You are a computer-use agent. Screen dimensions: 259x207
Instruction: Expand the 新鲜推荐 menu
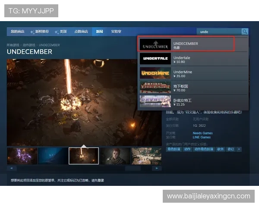(x=41, y=31)
